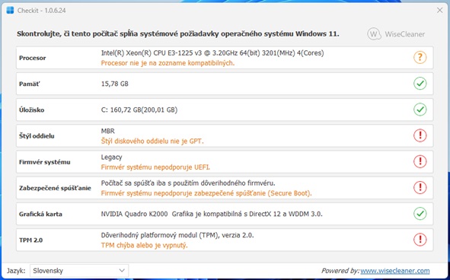Select the Firmvér systému row label
The width and height of the screenshot is (450, 280).
click(x=44, y=162)
